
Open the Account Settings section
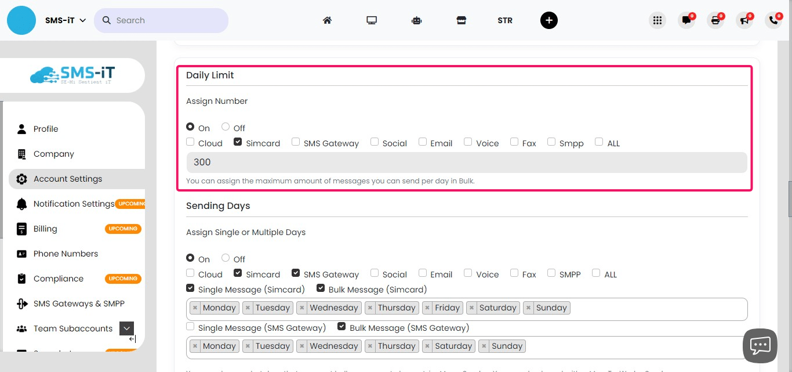pyautogui.click(x=68, y=179)
